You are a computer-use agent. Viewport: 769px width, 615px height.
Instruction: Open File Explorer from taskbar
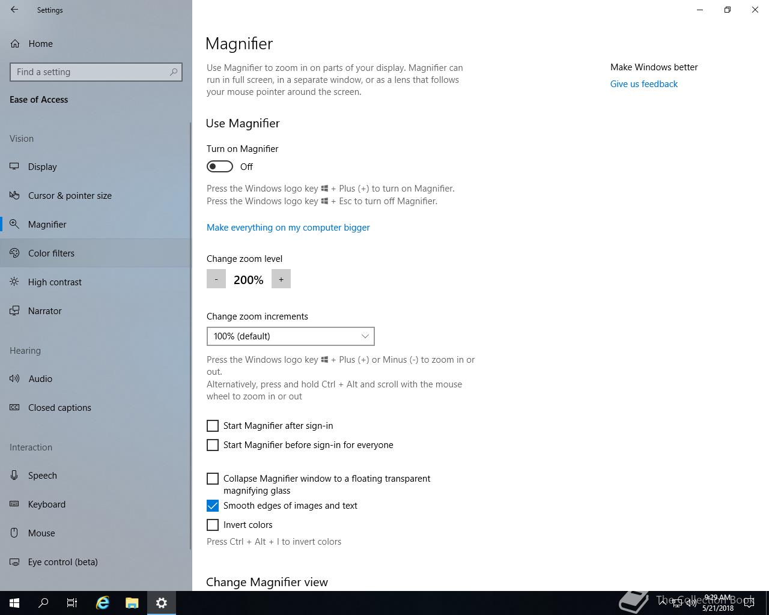pos(132,603)
